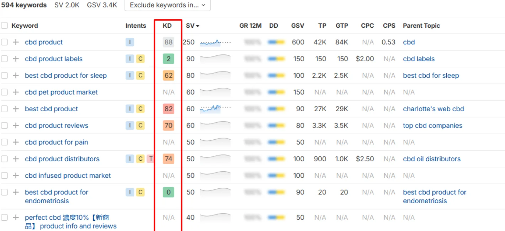
Task: Click the KD column header
Action: pyautogui.click(x=167, y=26)
